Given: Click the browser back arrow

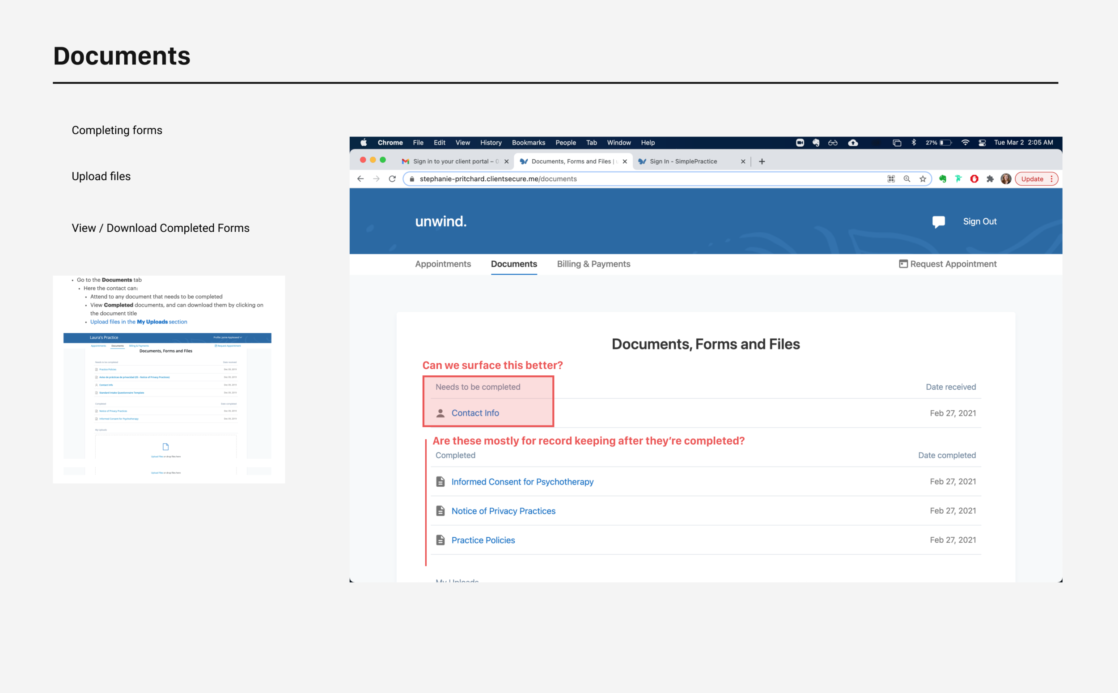Looking at the screenshot, I should pyautogui.click(x=360, y=179).
